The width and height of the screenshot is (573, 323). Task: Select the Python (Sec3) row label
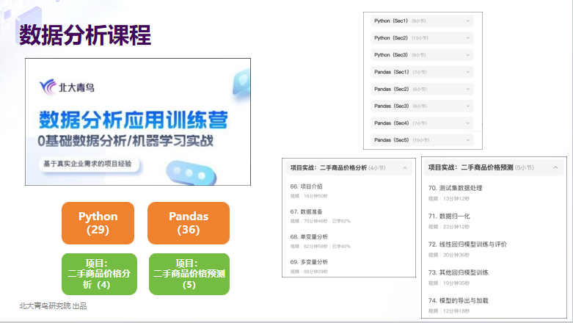click(391, 55)
